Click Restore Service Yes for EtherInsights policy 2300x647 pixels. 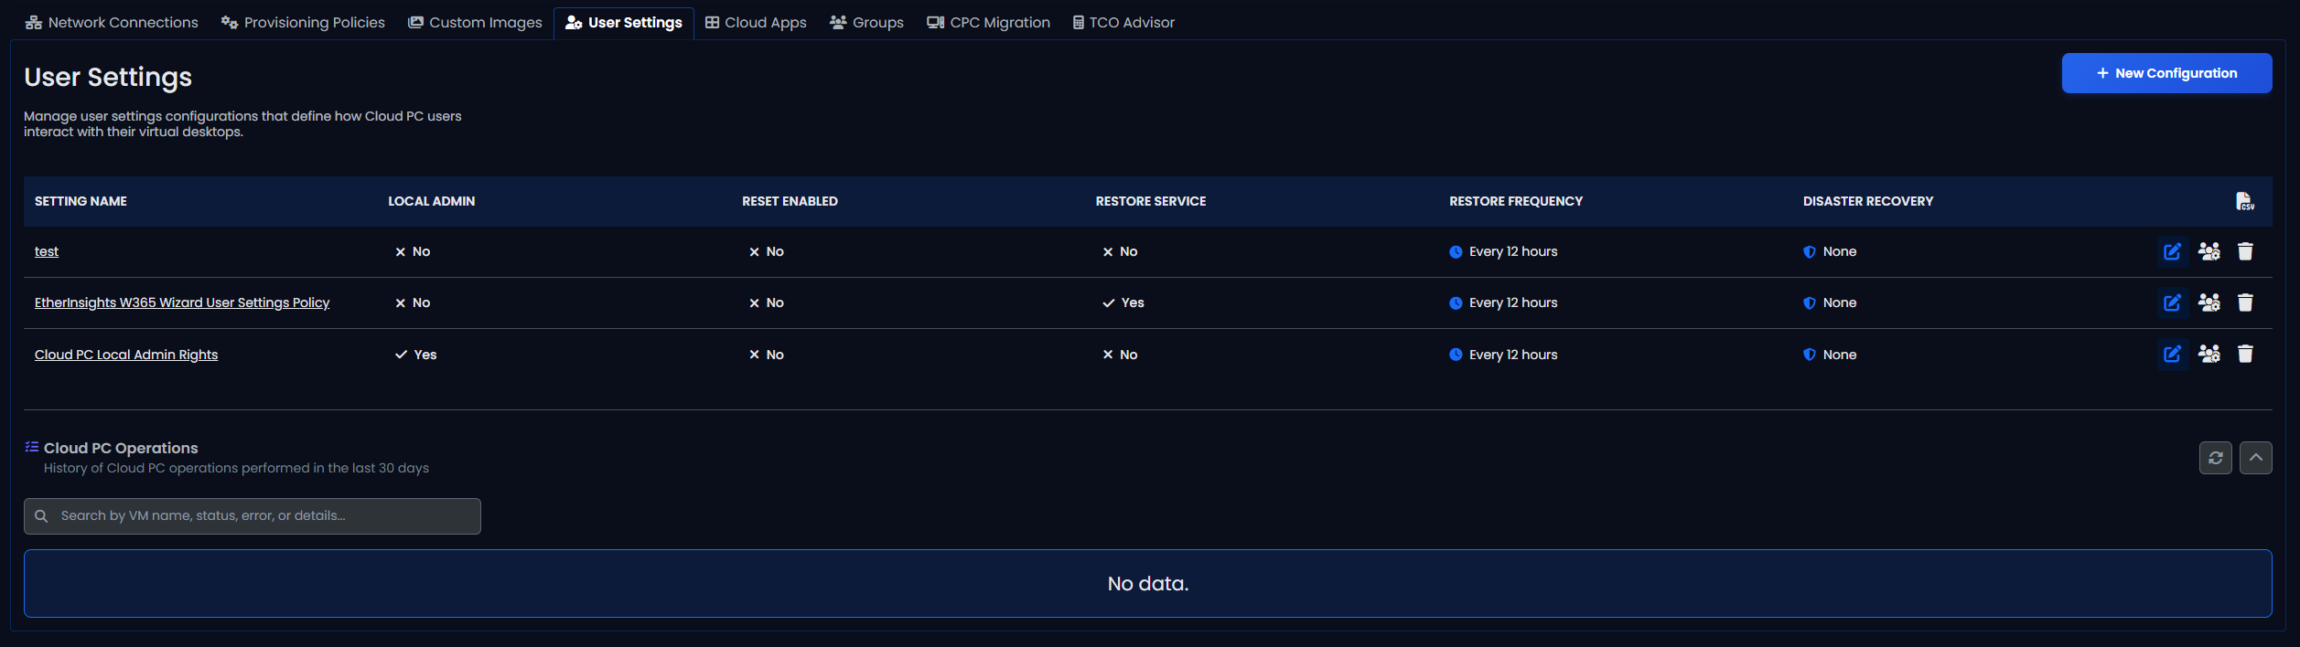click(1123, 302)
